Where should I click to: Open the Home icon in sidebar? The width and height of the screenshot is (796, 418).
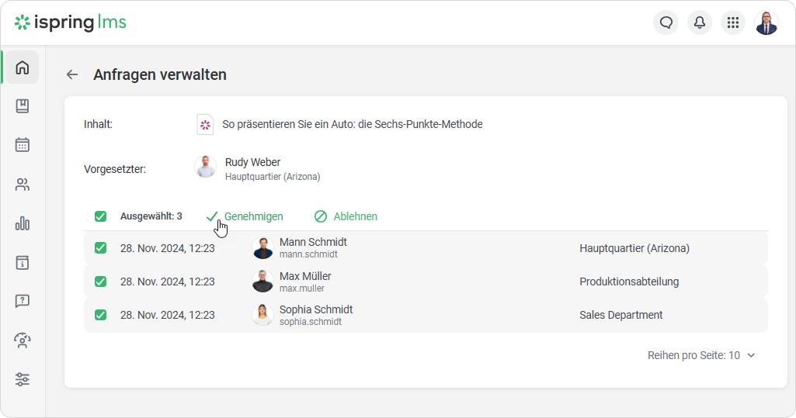tap(23, 67)
